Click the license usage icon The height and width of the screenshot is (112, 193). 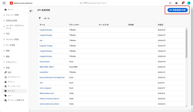coord(6,100)
